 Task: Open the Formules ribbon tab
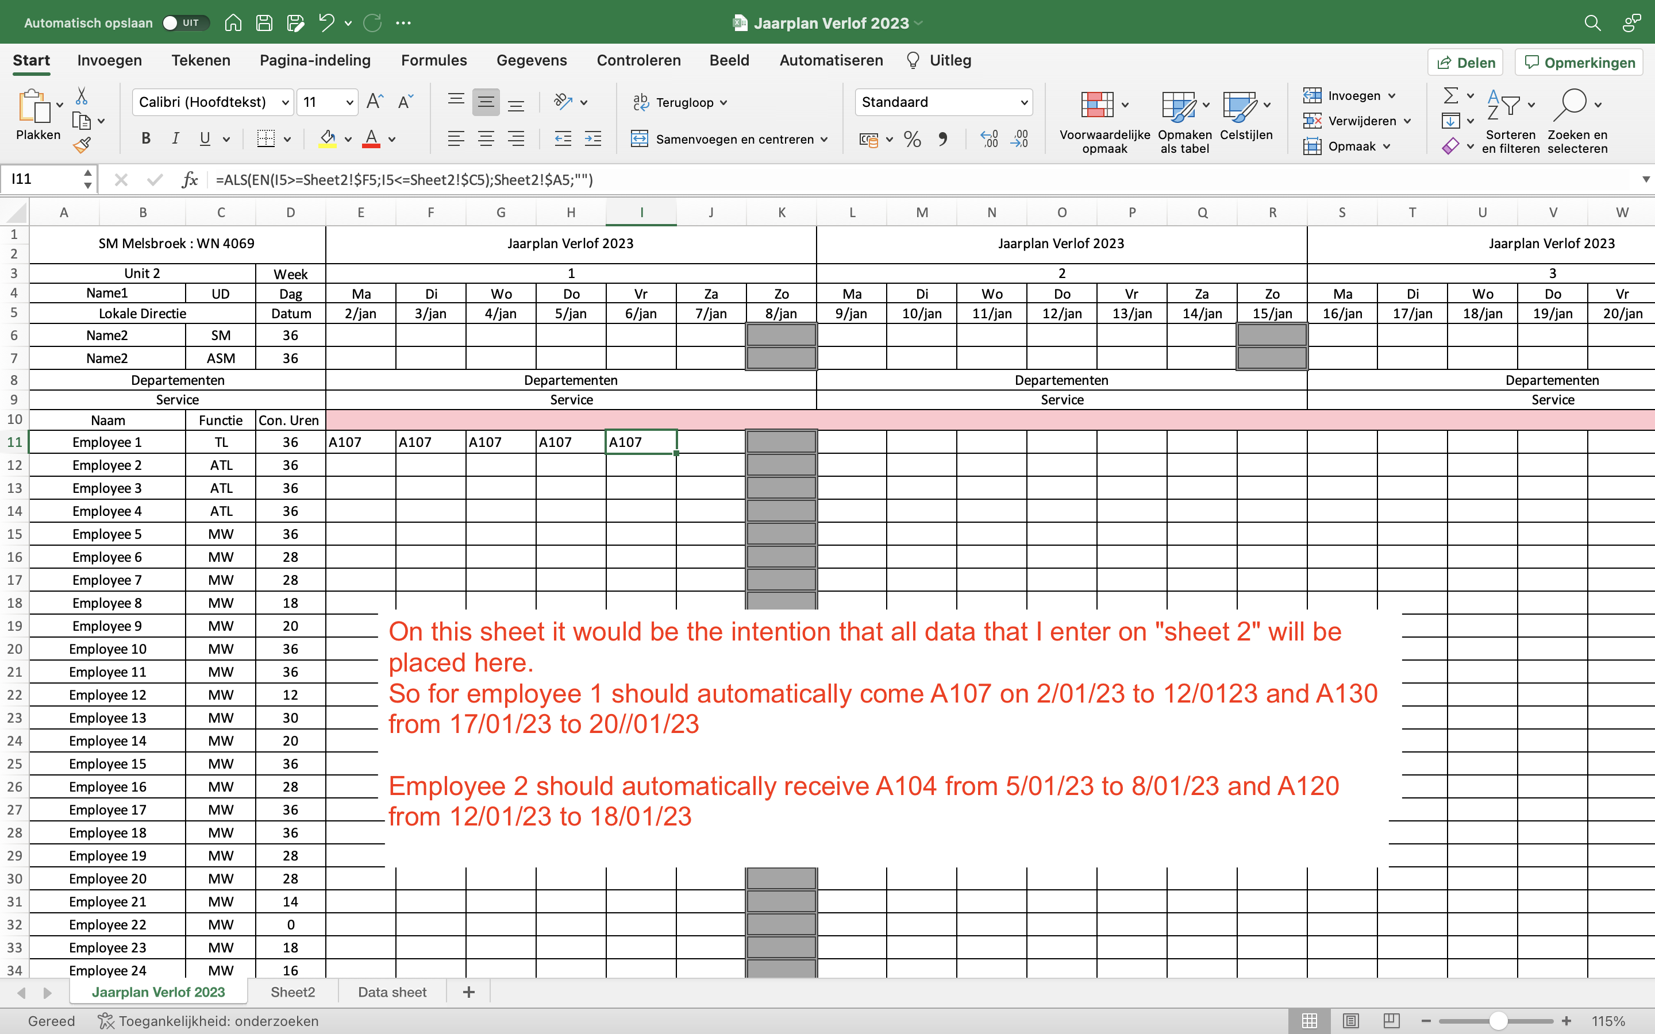[x=434, y=60]
